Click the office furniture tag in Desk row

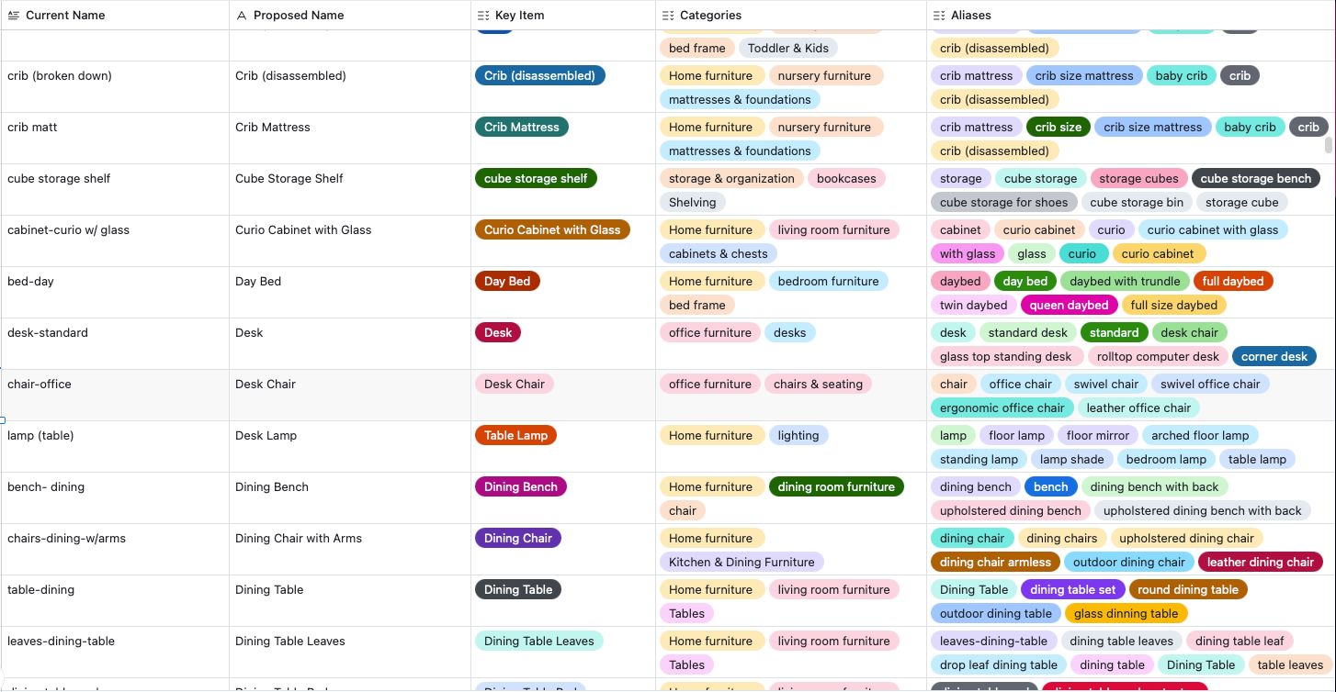click(x=709, y=332)
